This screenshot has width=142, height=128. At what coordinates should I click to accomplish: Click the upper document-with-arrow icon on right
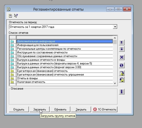click(x=122, y=73)
